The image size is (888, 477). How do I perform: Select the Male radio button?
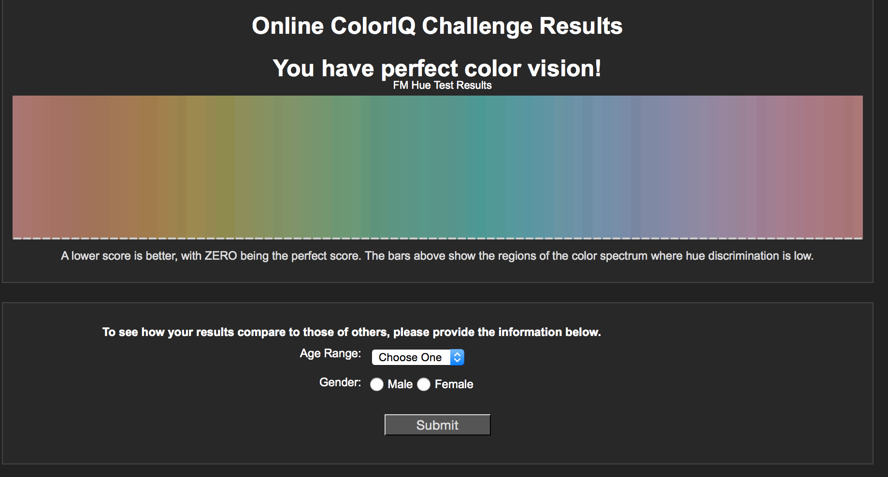(x=377, y=384)
